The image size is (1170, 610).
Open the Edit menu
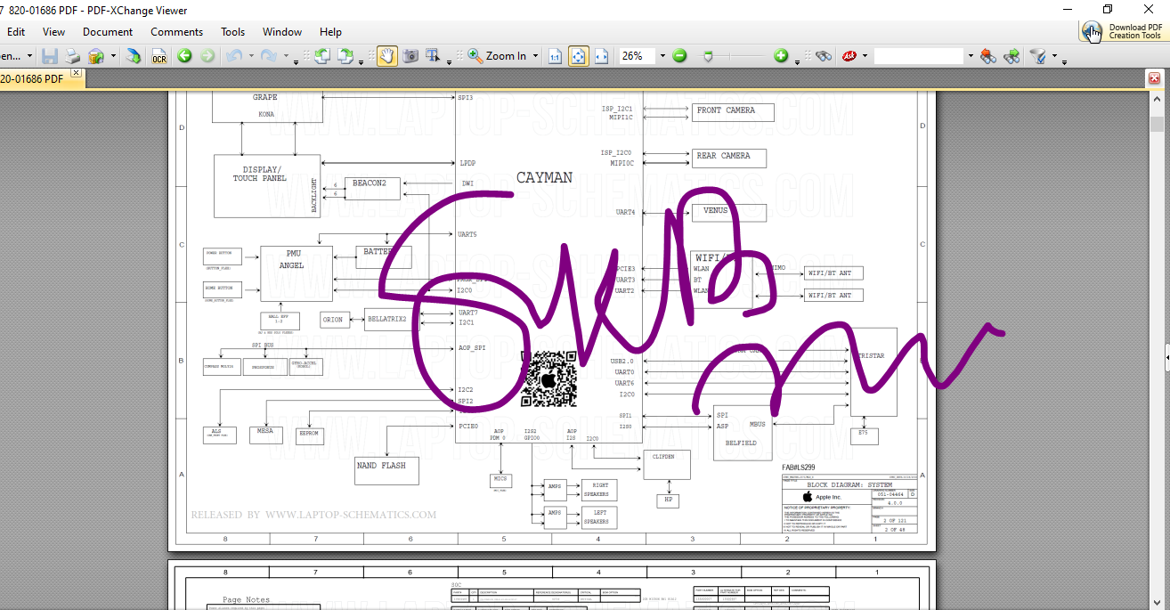point(16,31)
